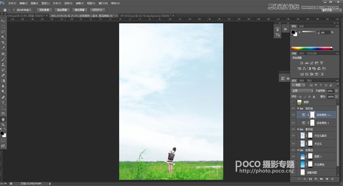
Task: Select the Lasso tool
Action: tap(3, 32)
